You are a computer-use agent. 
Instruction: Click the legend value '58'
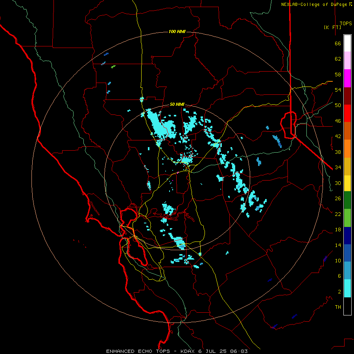(x=338, y=74)
